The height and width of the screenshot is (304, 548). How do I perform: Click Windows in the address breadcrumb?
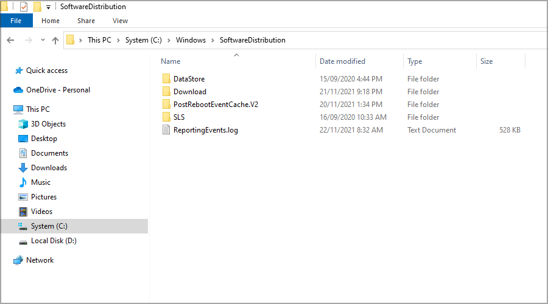[x=191, y=40]
